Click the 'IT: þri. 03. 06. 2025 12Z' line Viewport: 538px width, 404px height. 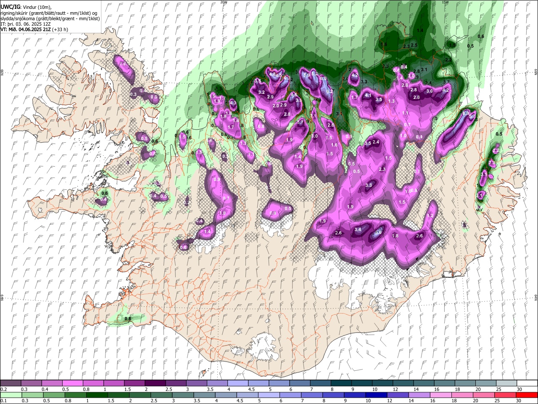click(x=26, y=24)
